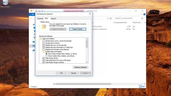This screenshot has height=96, width=171.
Task: Sort by Compressed size column header
Action: (x=120, y=22)
